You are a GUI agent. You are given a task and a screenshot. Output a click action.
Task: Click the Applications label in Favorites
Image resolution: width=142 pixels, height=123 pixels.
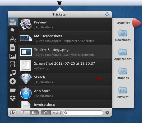[123, 59]
